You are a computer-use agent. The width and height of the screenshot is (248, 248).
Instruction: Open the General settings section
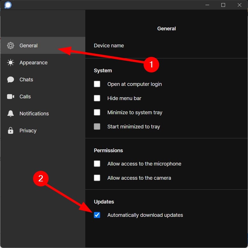[43, 46]
